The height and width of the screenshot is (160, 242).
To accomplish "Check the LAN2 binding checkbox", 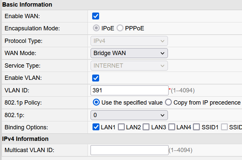I will pyautogui.click(x=121, y=127).
